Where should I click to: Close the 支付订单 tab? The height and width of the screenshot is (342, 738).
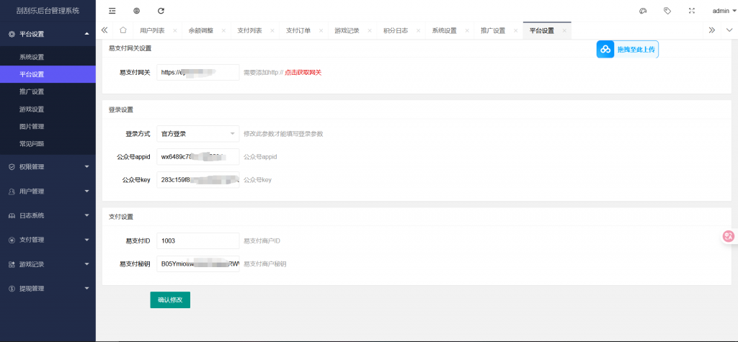pos(321,30)
